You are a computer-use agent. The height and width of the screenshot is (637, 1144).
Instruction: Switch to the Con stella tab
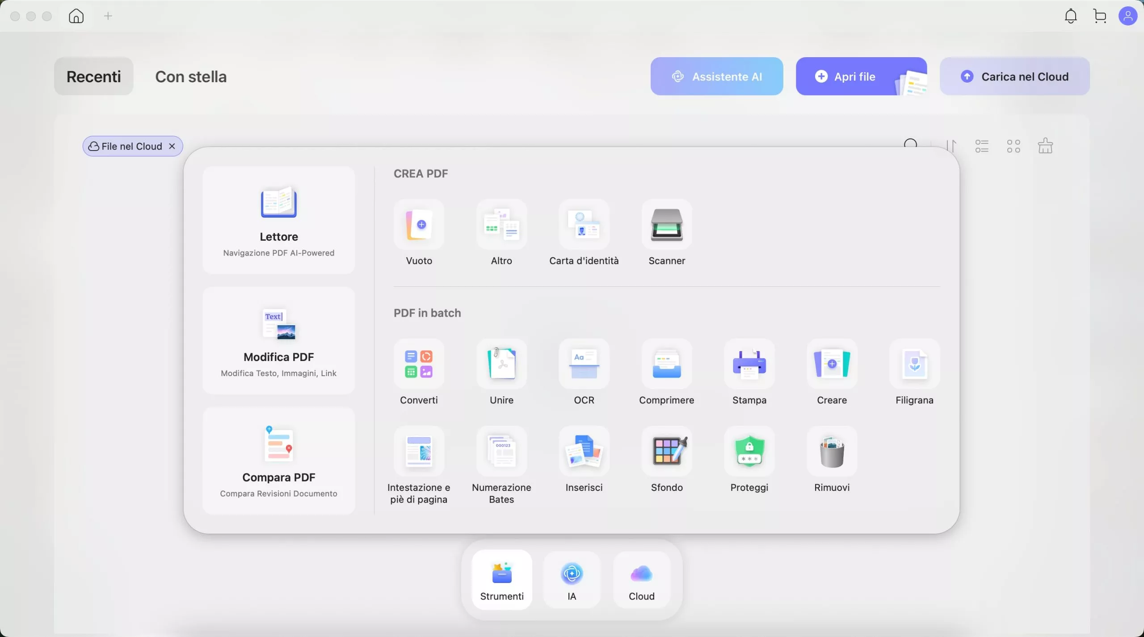point(191,76)
